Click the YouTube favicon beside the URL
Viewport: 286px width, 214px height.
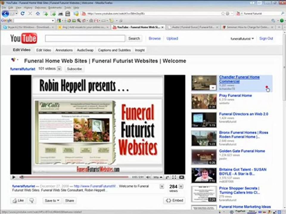pos(84,13)
